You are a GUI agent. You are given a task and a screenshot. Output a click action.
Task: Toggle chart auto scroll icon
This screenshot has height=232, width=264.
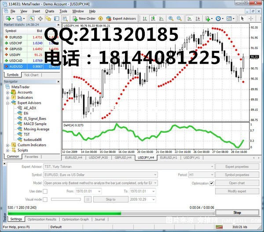190,18
